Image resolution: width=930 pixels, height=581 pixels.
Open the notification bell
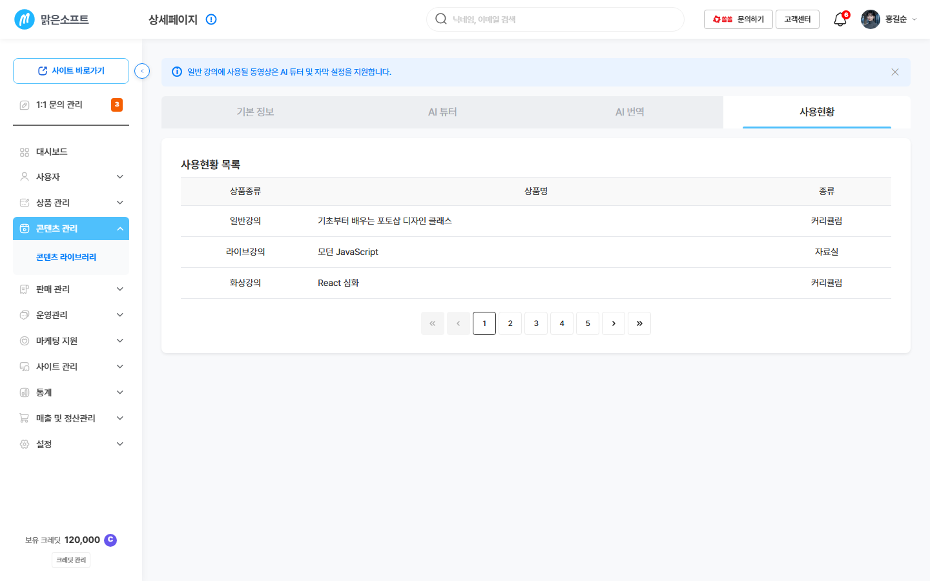[x=840, y=19]
